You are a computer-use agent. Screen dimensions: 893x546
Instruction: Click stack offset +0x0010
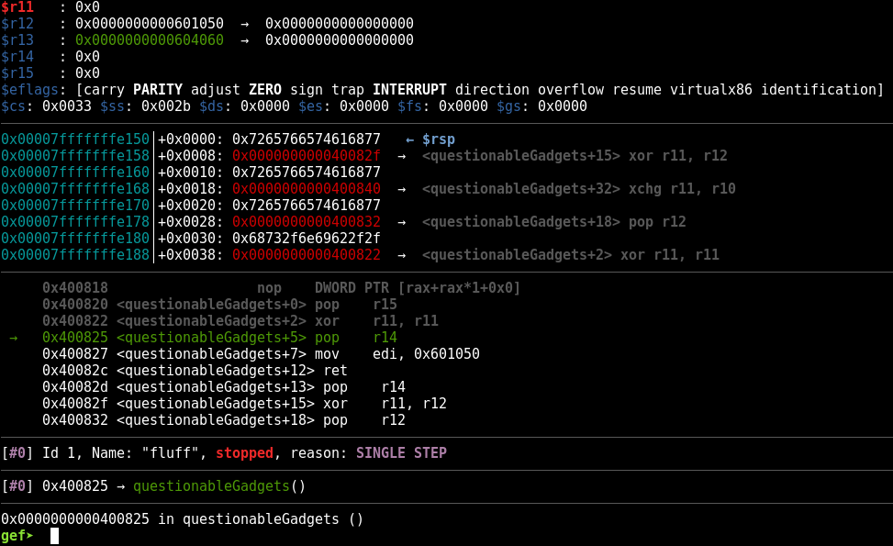[x=187, y=172]
